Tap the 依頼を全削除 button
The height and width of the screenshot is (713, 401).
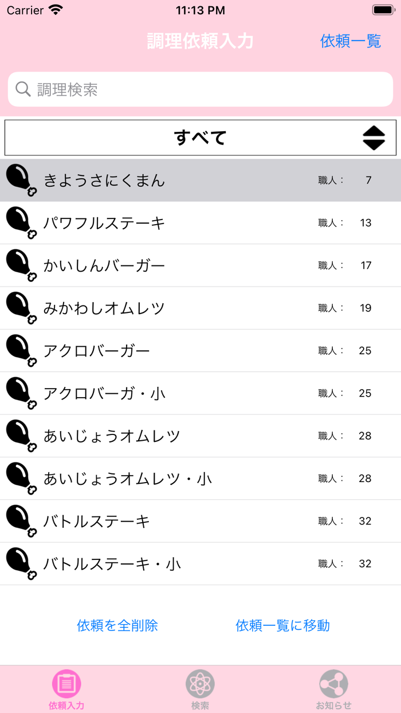116,626
